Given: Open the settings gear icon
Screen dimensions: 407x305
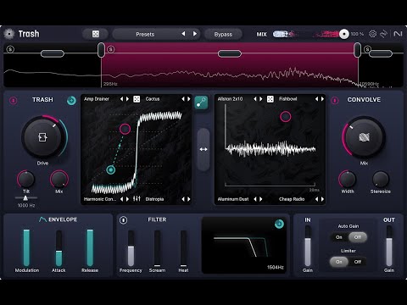Looking at the screenshot, I should pyautogui.click(x=372, y=34).
